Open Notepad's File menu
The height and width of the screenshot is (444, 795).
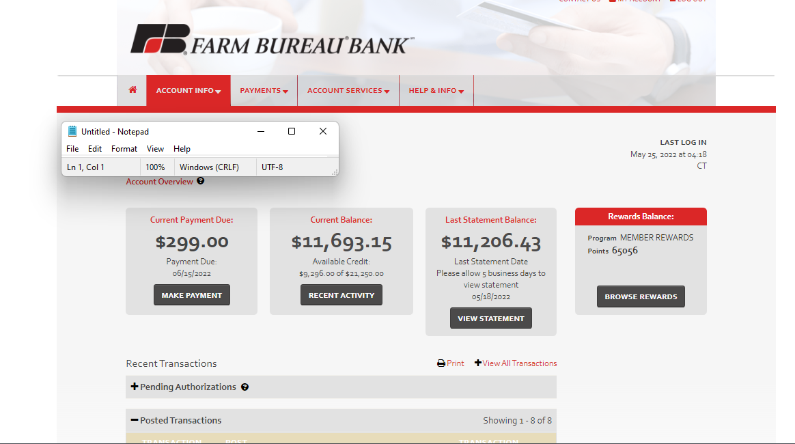(72, 149)
